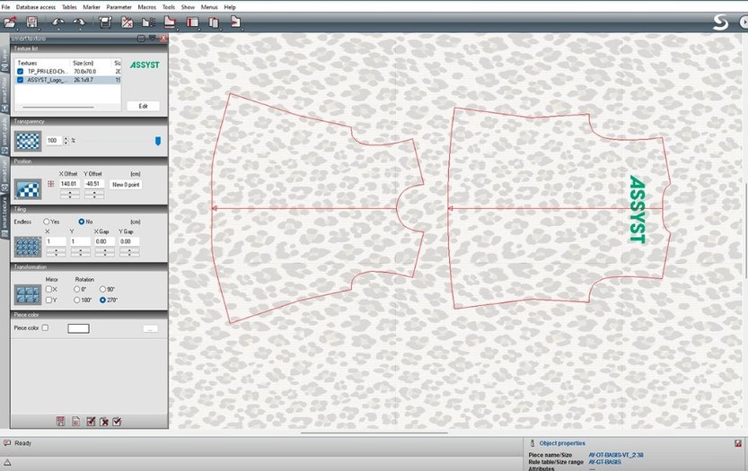
Task: Click the X Gap stepper
Action: pyautogui.click(x=104, y=252)
